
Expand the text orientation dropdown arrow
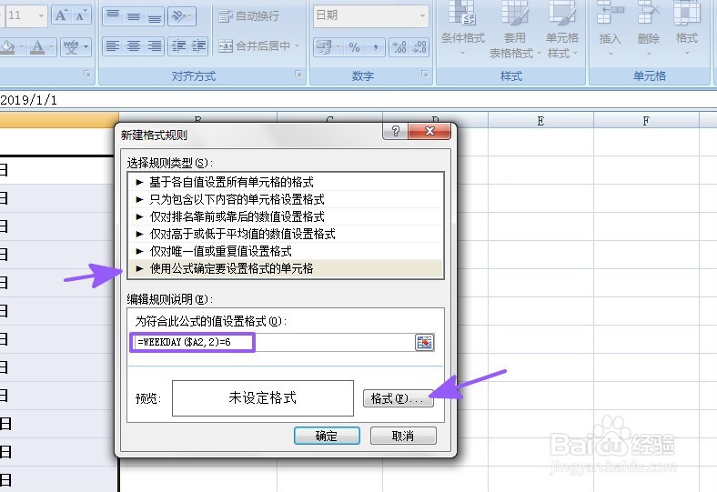click(x=192, y=16)
